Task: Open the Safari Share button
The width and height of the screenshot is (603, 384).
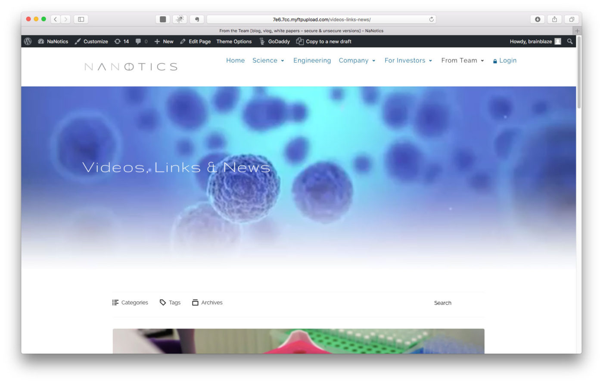Action: 555,19
